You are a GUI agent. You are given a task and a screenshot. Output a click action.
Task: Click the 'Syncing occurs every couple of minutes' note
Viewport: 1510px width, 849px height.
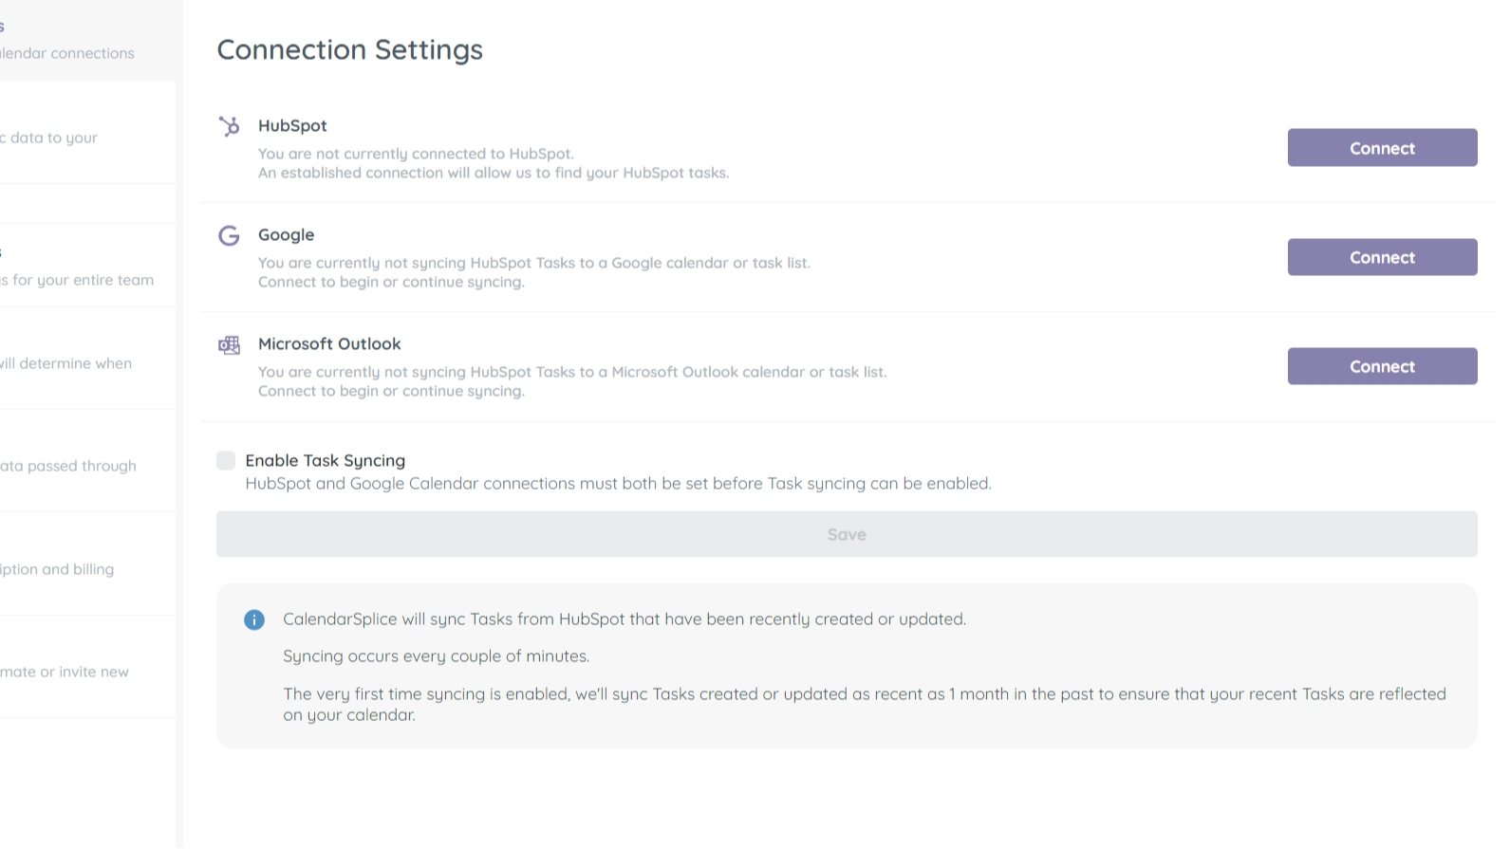pos(436,656)
